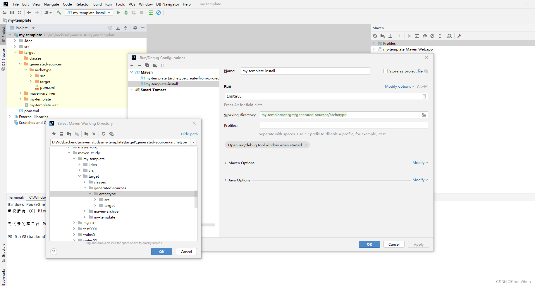Copy configuration icon in Run/Debug dialog
The height and width of the screenshot is (286, 535).
[147, 65]
